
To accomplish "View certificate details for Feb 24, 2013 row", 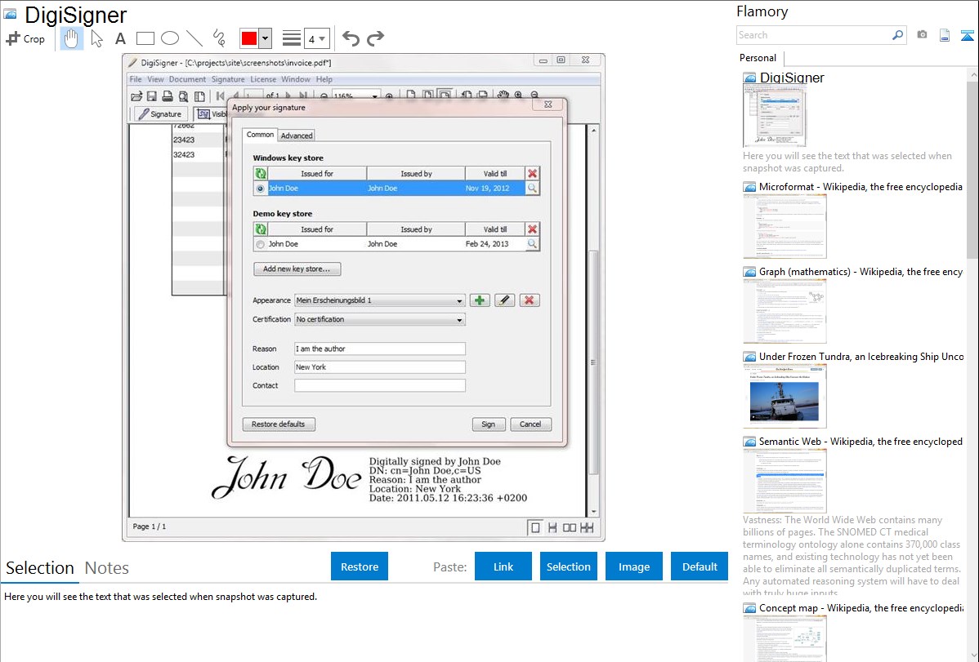I will (533, 244).
